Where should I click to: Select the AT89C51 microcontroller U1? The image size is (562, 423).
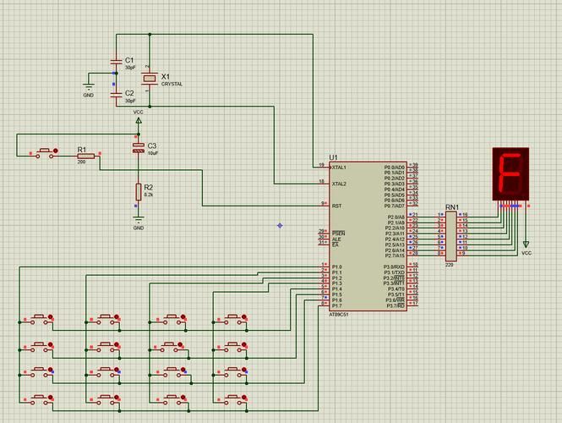click(x=368, y=236)
